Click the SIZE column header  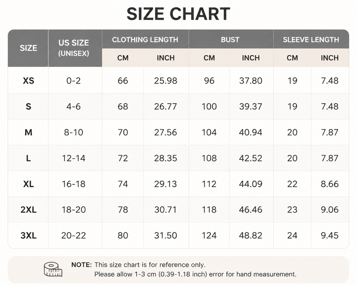pos(28,48)
